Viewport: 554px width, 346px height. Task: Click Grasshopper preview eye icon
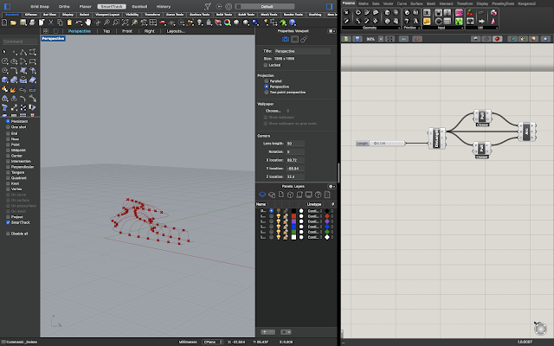click(x=403, y=39)
